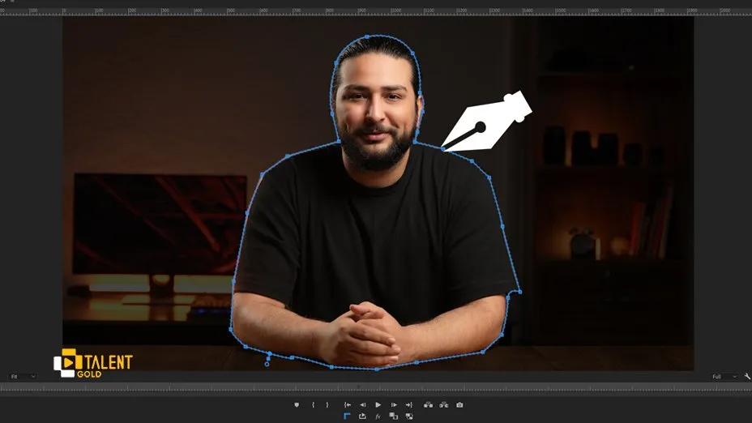Click the Extract button
This screenshot has height=423, width=752.
444,404
